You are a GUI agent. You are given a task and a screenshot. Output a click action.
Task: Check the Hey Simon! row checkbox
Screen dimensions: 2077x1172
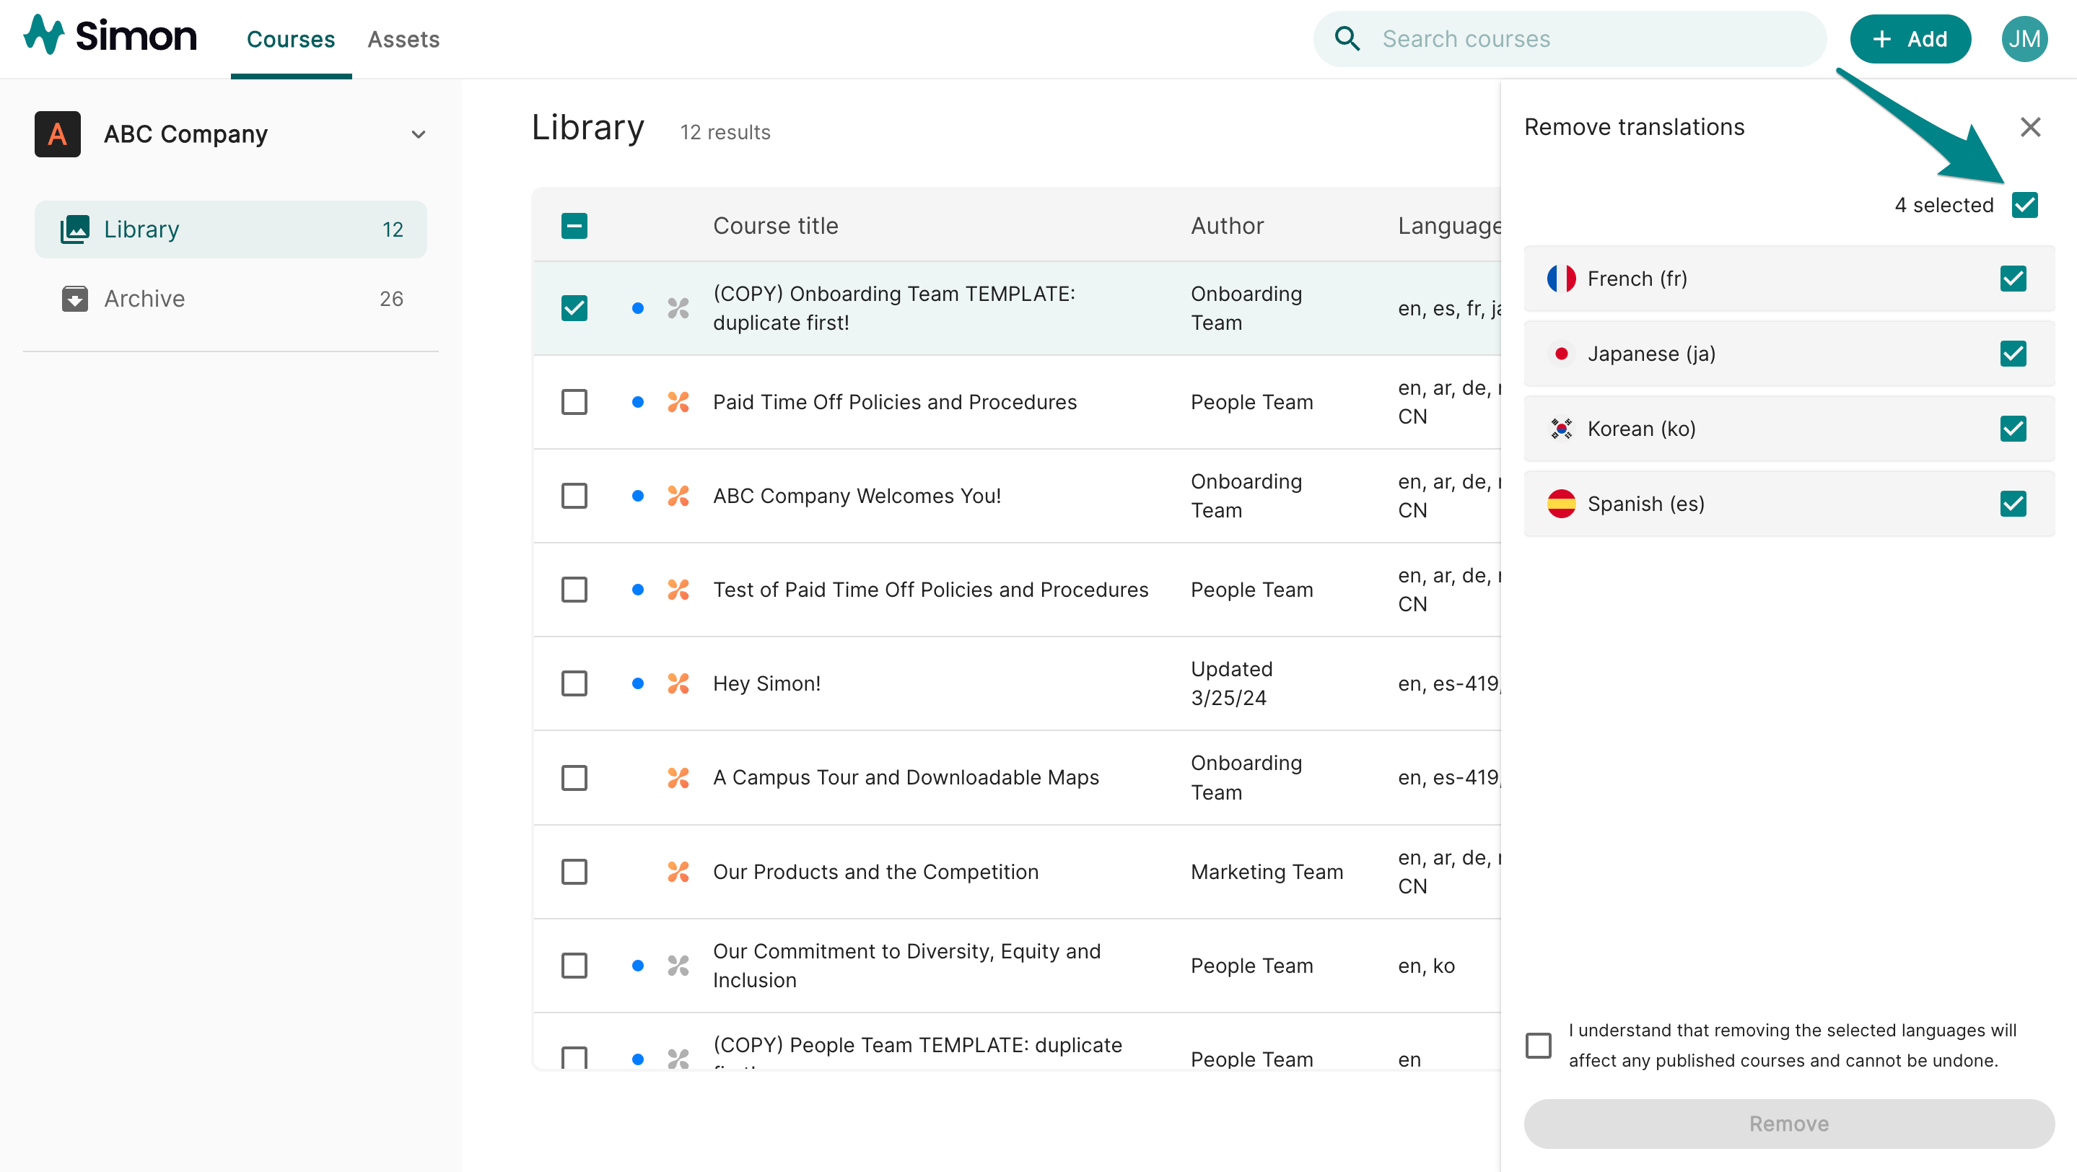pos(574,683)
